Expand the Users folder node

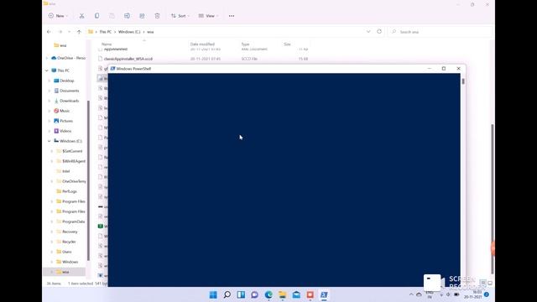pyautogui.click(x=52, y=252)
